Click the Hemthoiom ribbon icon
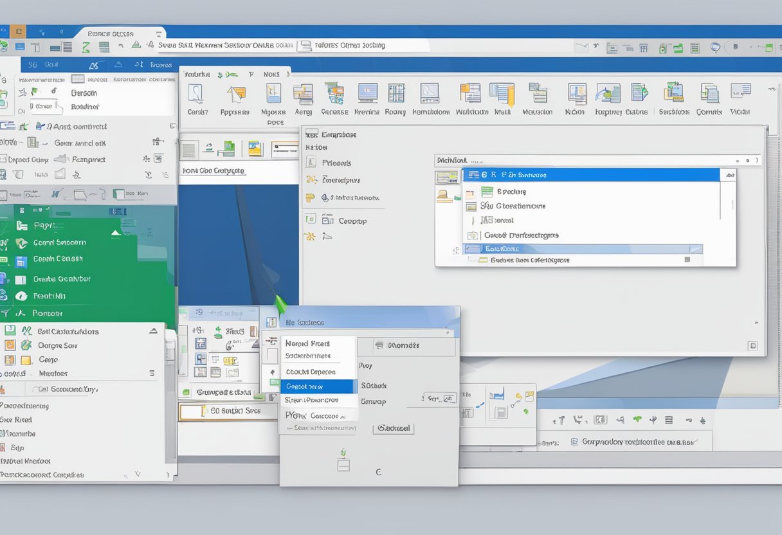 (x=430, y=94)
